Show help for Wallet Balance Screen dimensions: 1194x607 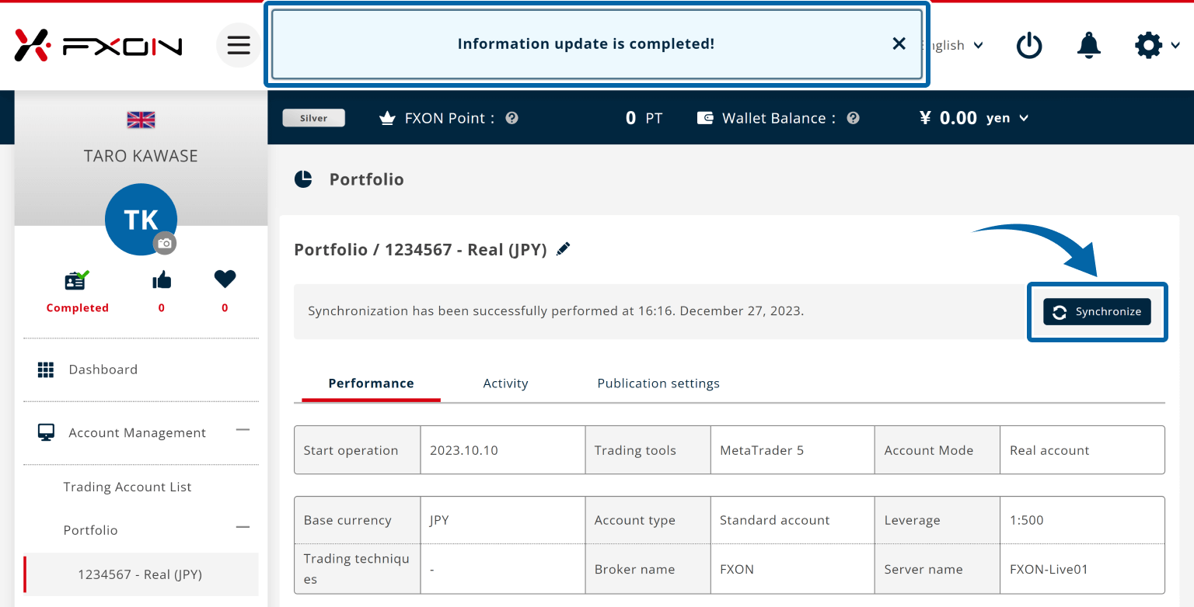pyautogui.click(x=853, y=118)
